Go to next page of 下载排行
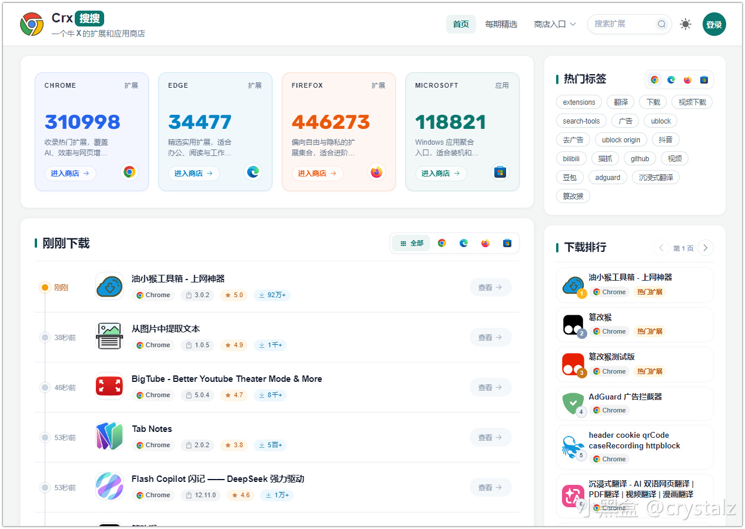This screenshot has width=745, height=529. point(706,248)
